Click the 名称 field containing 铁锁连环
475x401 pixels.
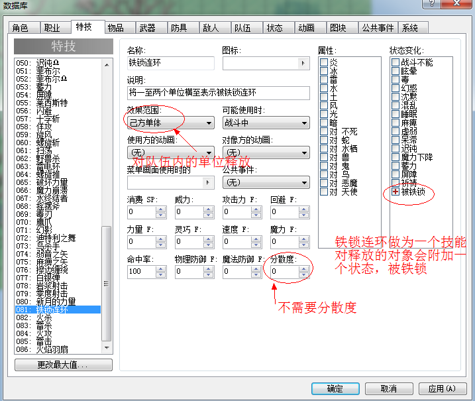tap(171, 63)
